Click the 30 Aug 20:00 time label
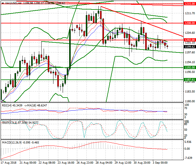 point(142,163)
